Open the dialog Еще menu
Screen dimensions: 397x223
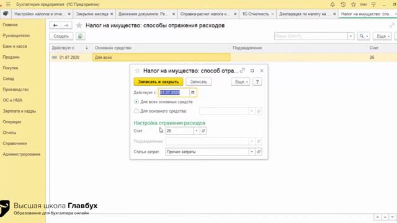pos(241,82)
